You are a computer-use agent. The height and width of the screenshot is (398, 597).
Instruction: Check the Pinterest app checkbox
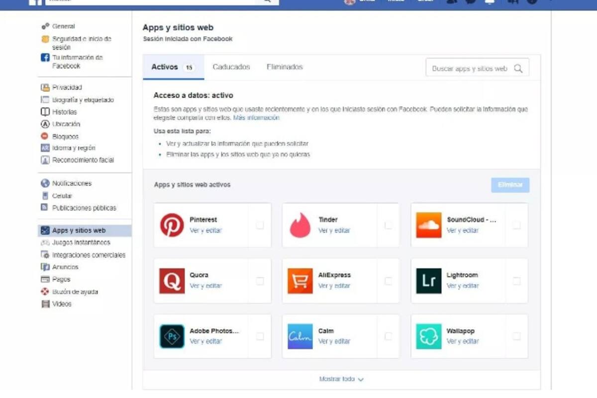point(260,225)
